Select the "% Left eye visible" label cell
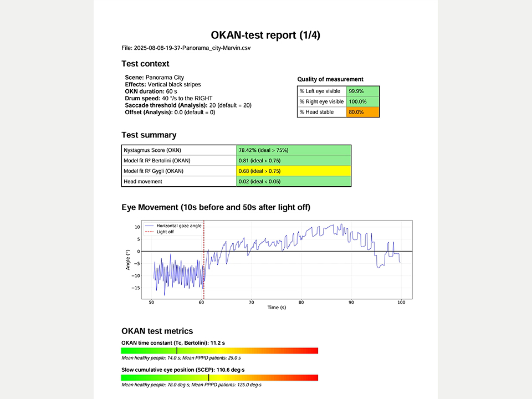Screen dimensions: 532x399 (322, 91)
